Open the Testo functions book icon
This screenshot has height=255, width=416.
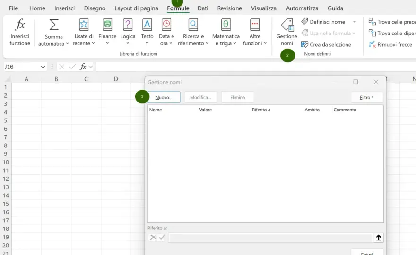click(147, 25)
